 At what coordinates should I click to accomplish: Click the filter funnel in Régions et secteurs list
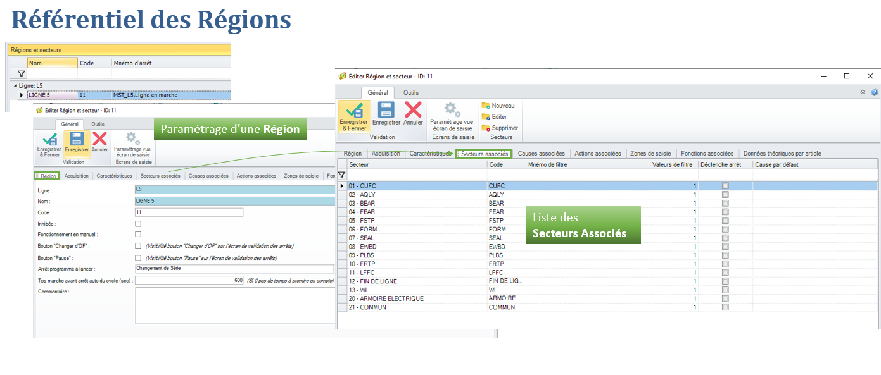(x=21, y=74)
